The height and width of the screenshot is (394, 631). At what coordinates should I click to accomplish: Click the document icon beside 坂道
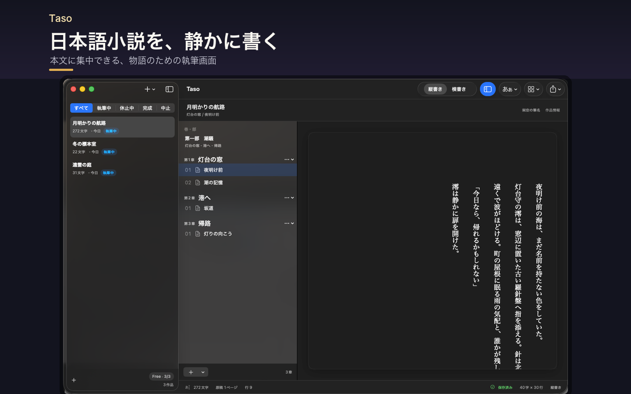(198, 208)
